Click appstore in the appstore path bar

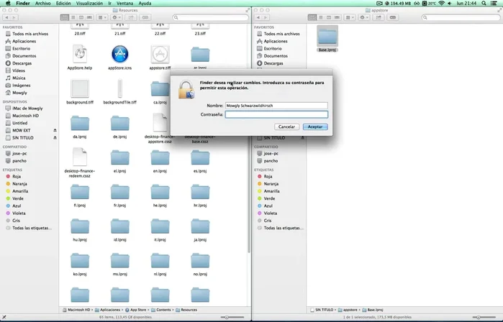(x=348, y=310)
